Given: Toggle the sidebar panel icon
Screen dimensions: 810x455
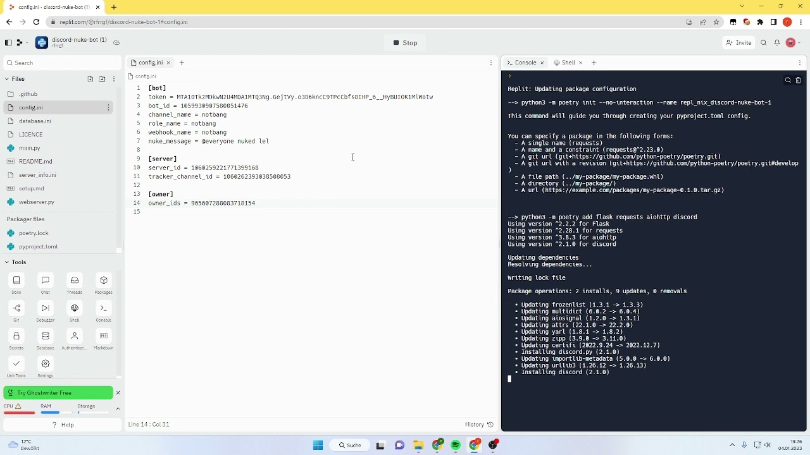Looking at the screenshot, I should tap(8, 43).
